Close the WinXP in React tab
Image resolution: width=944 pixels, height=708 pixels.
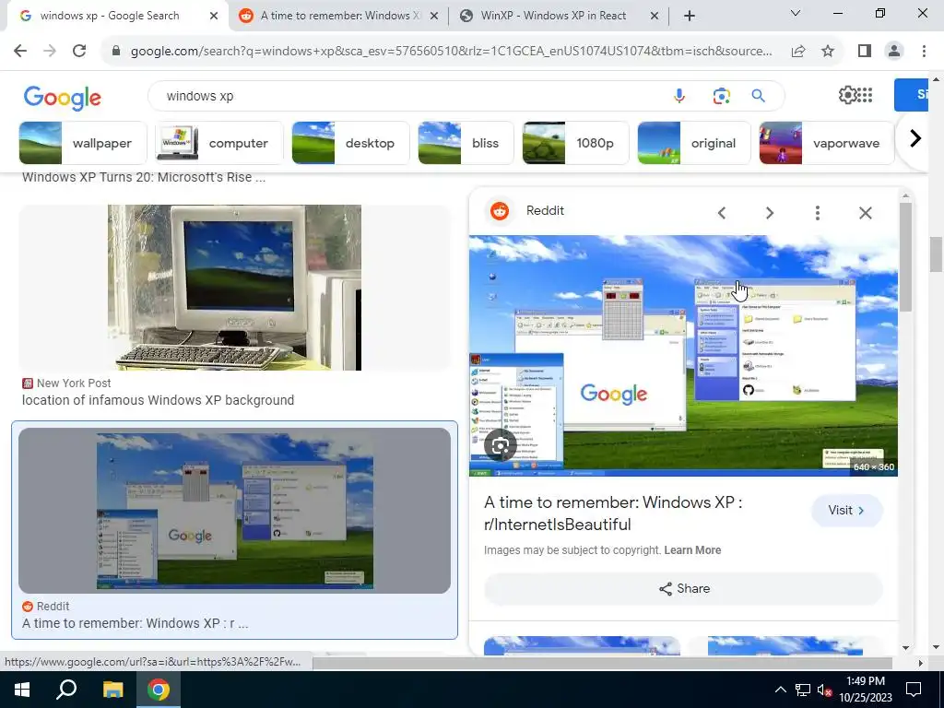point(655,17)
